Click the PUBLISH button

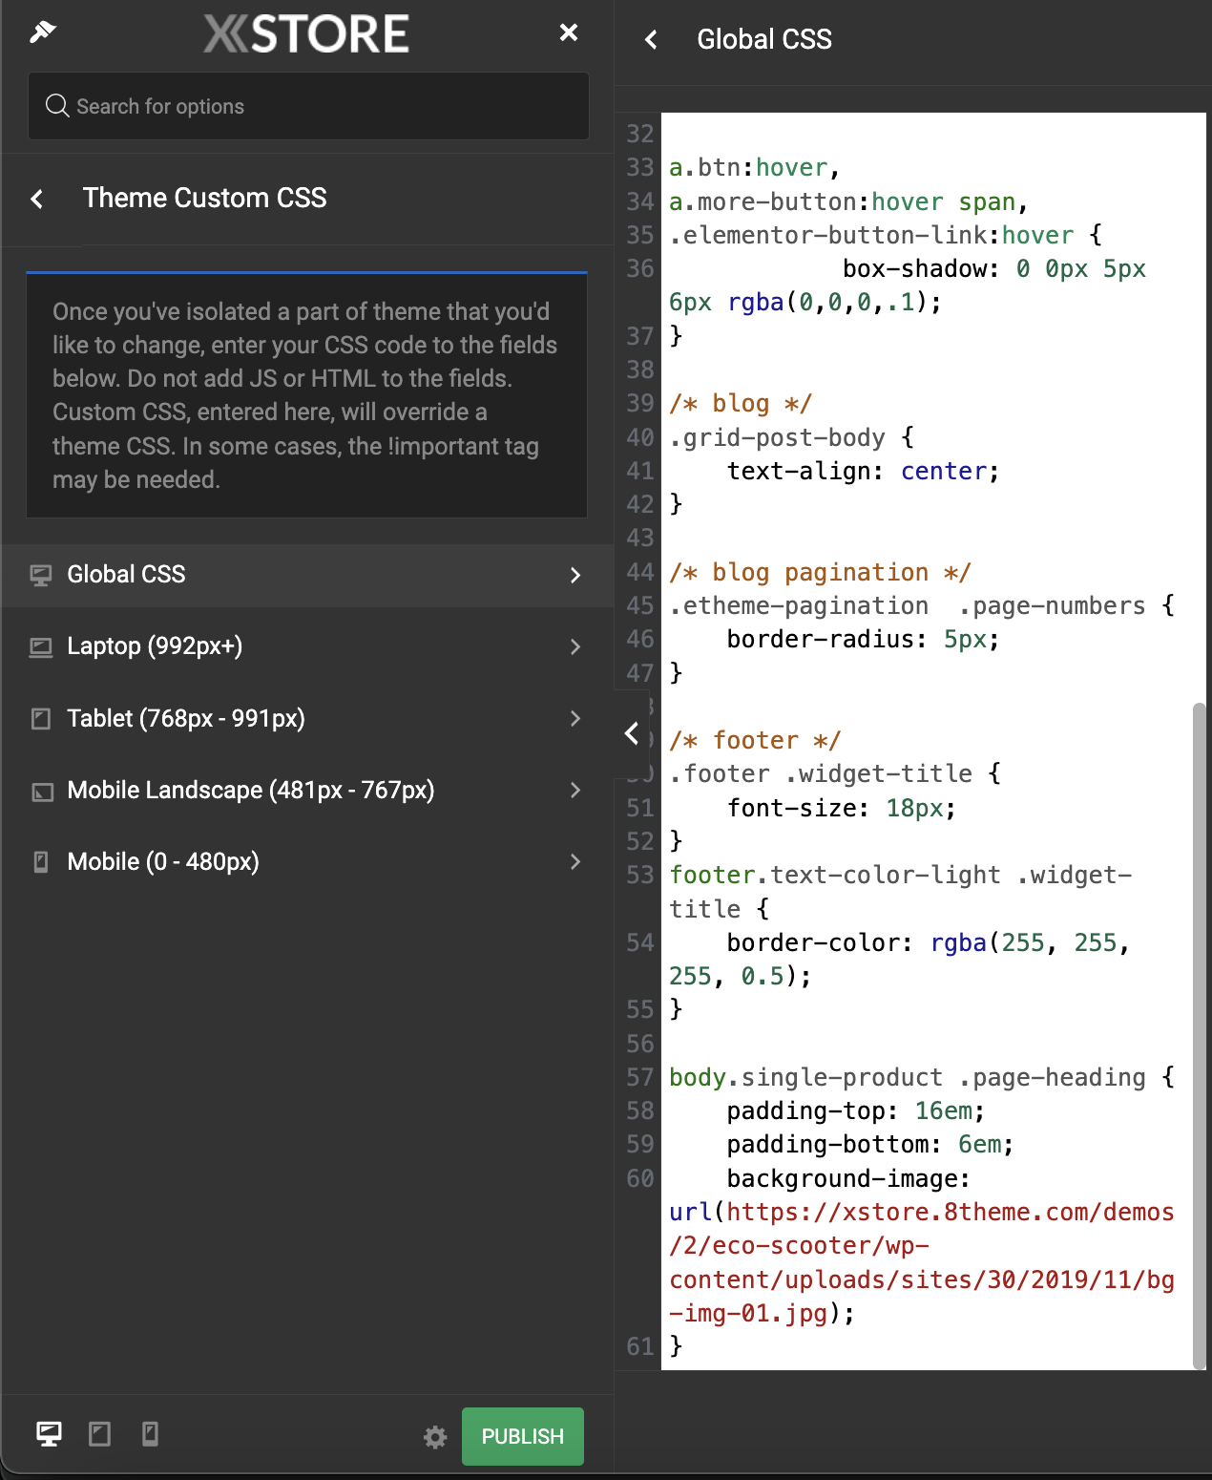523,1436
